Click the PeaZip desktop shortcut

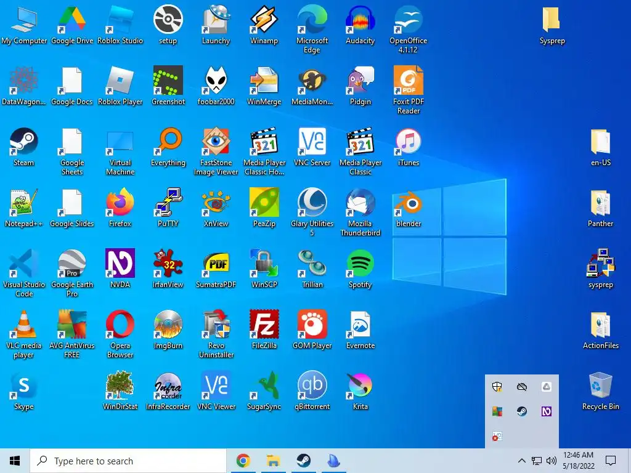264,208
